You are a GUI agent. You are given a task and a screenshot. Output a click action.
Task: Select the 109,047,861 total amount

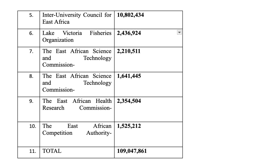coord(132,151)
